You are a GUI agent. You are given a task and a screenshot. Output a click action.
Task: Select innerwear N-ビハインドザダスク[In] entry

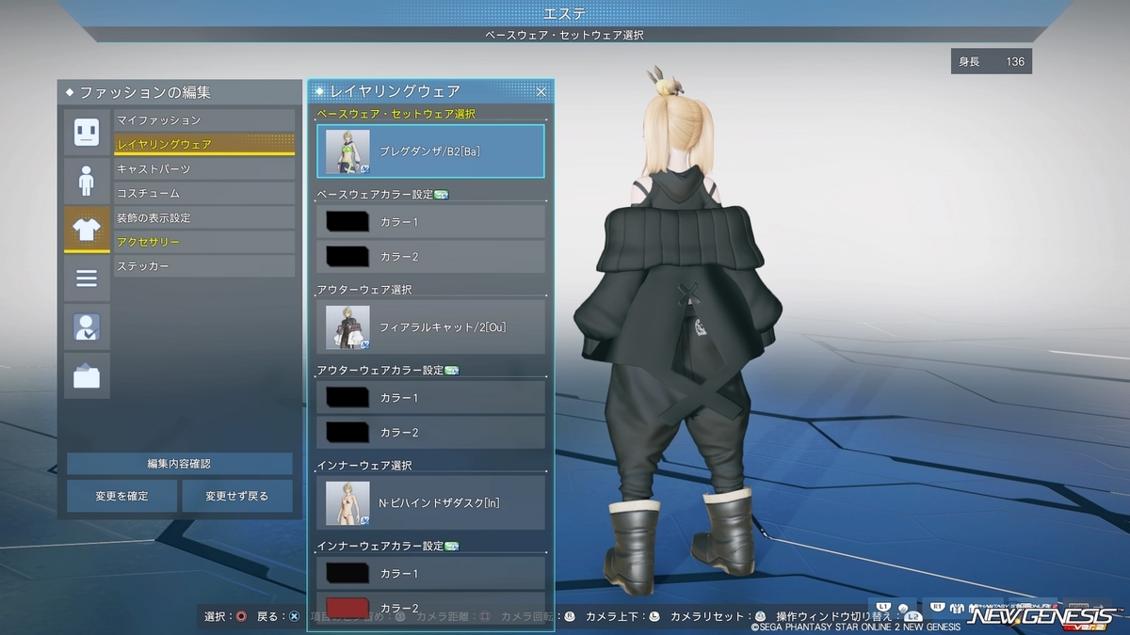click(430, 502)
